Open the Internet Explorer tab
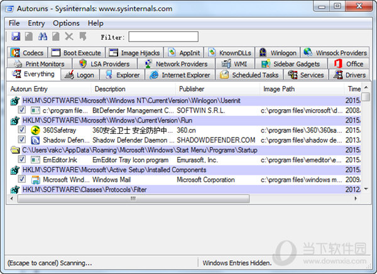This screenshot has width=377, height=274. pyautogui.click(x=180, y=75)
